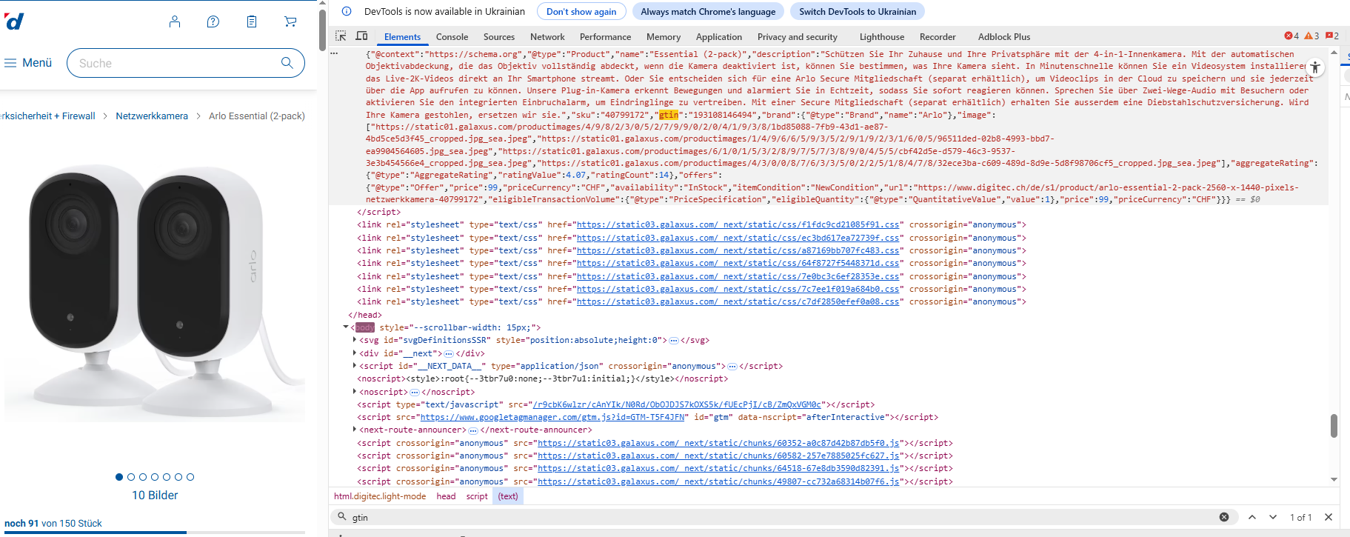Open the f1fdc9cd21085f91.css stylesheet link
This screenshot has height=537, width=1350.
tap(738, 224)
